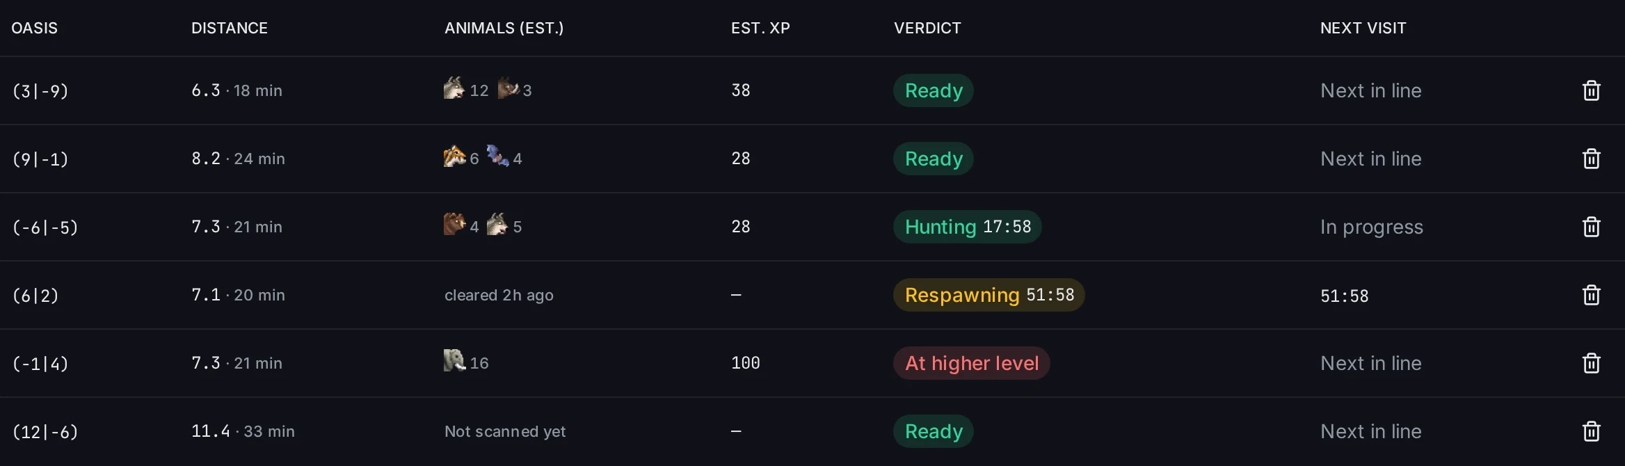Sort by the Distance column header
Screen dimensions: 1625x466
pyautogui.click(x=230, y=28)
